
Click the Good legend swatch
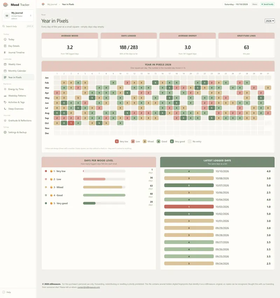[159, 141]
